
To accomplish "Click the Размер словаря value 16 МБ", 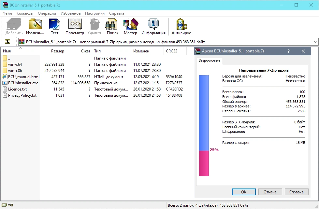I will 300,143.
